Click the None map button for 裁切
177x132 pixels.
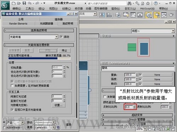[x=157, y=84]
